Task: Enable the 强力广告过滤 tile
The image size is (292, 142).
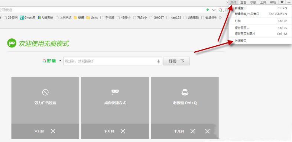Action: click(45, 108)
